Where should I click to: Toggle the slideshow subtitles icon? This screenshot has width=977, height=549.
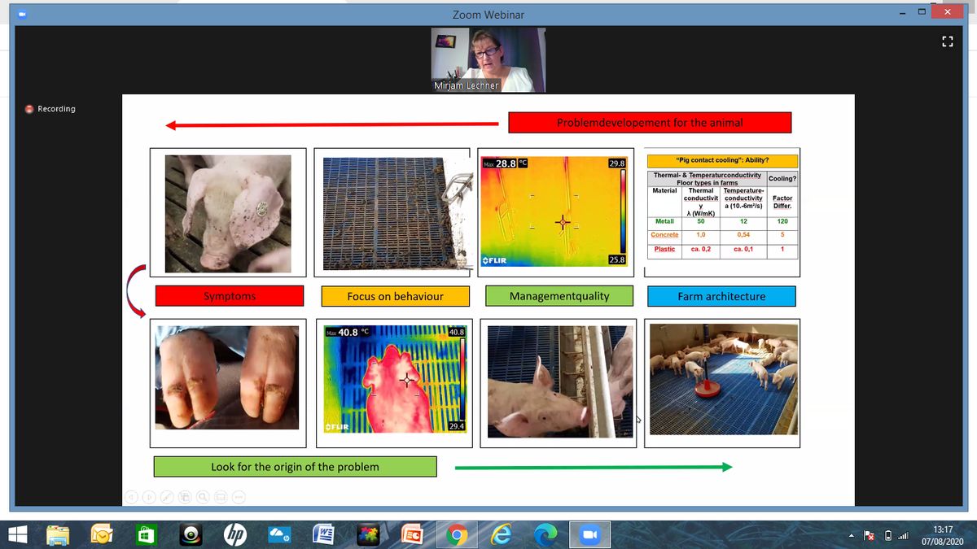(221, 497)
